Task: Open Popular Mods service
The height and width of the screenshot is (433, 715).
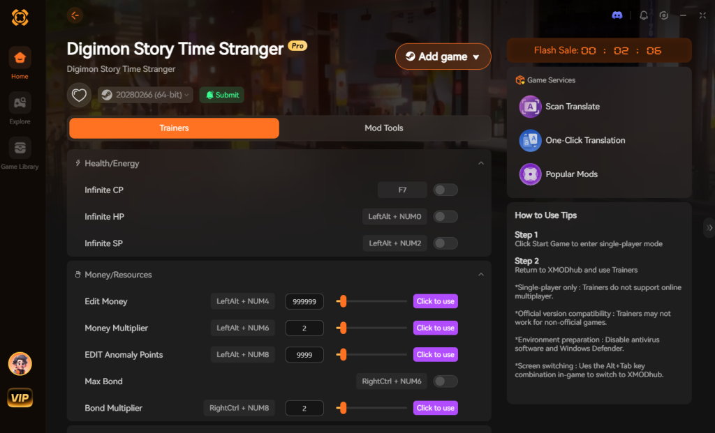Action: (x=571, y=174)
